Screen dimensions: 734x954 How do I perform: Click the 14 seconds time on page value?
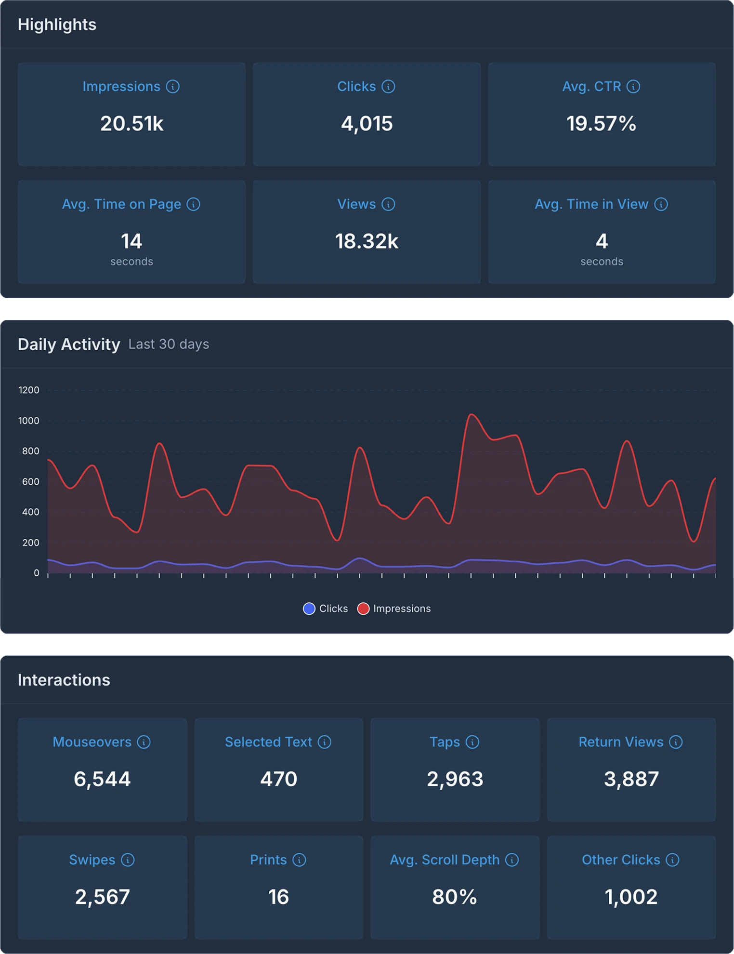pos(131,241)
